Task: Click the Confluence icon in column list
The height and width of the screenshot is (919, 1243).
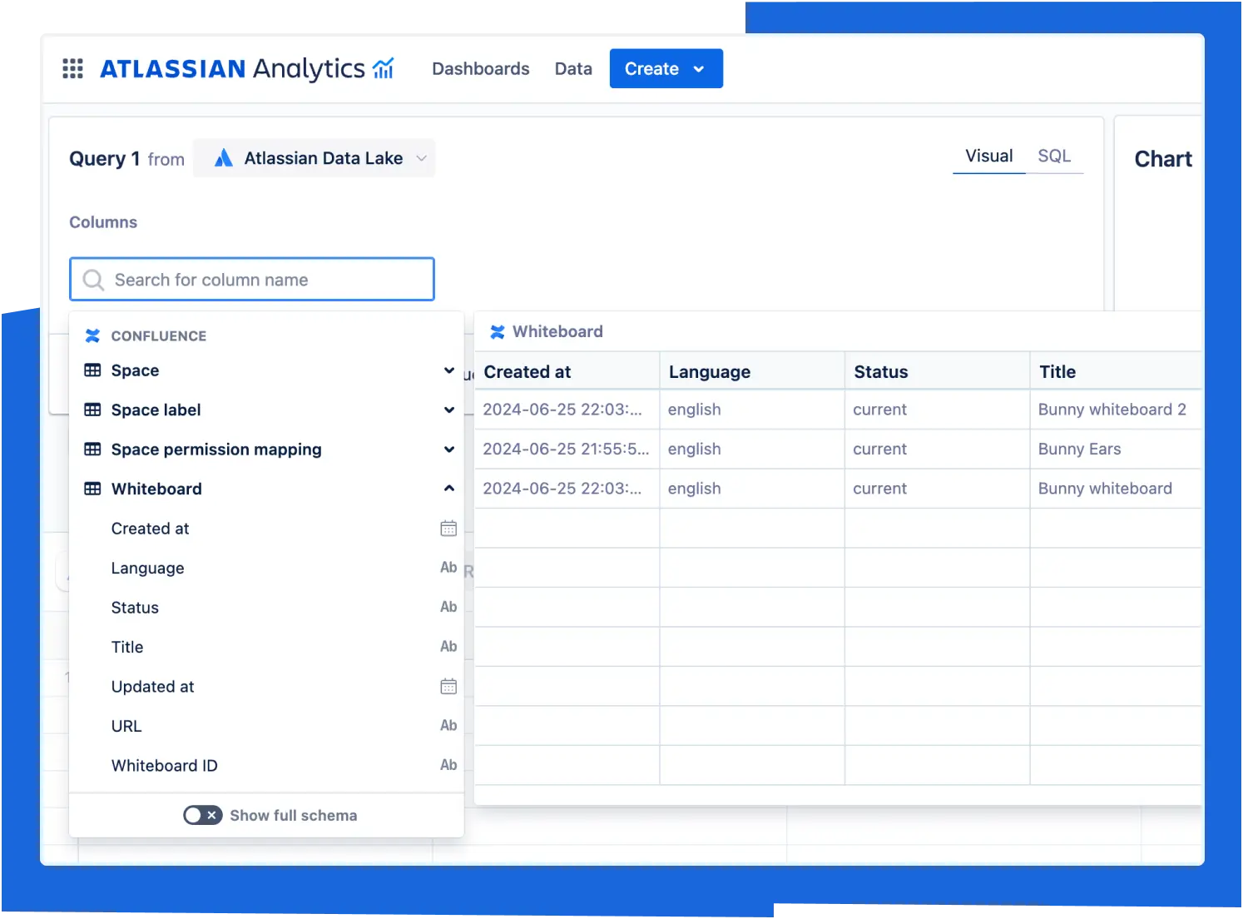Action: [92, 335]
